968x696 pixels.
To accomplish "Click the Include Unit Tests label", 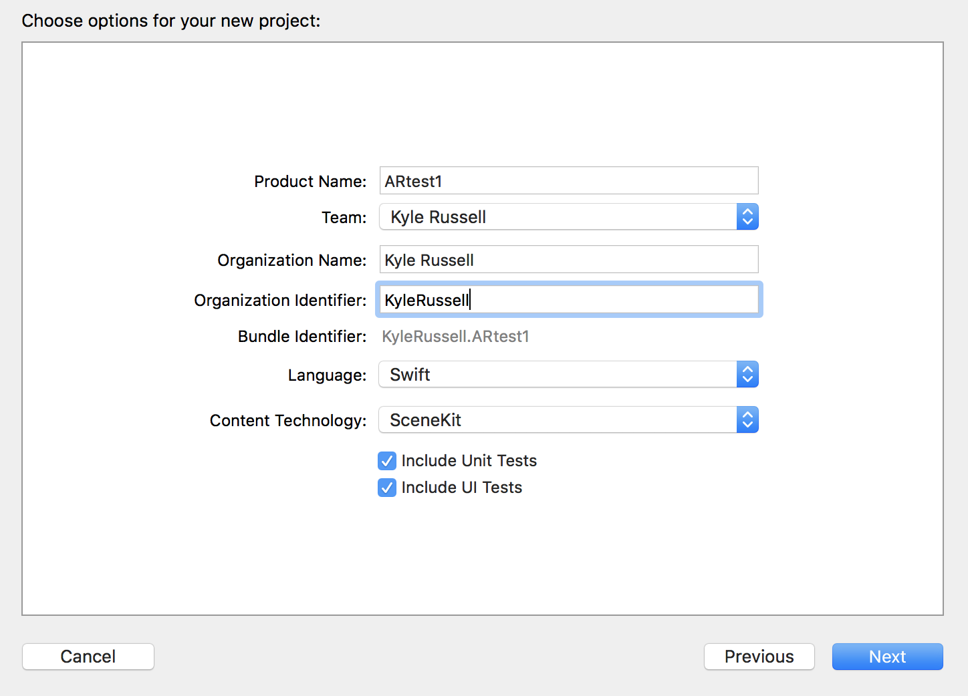I will pyautogui.click(x=469, y=461).
